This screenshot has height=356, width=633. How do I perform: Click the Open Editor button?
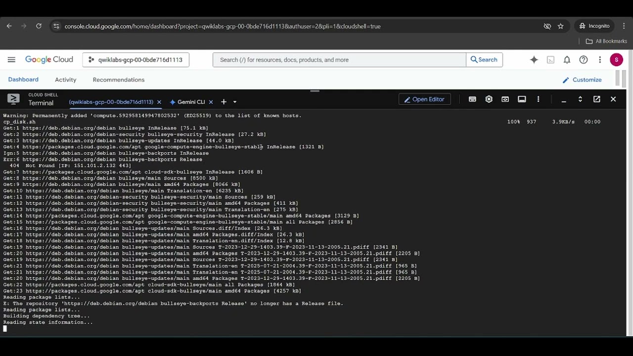coord(425,99)
